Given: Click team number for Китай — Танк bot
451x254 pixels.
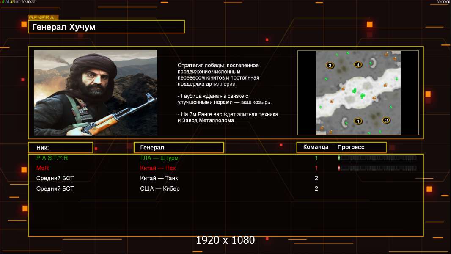Looking at the screenshot, I should [316, 178].
